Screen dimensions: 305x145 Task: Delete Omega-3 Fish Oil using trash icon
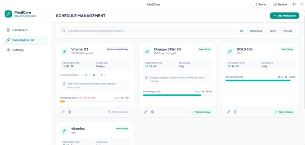point(152,112)
